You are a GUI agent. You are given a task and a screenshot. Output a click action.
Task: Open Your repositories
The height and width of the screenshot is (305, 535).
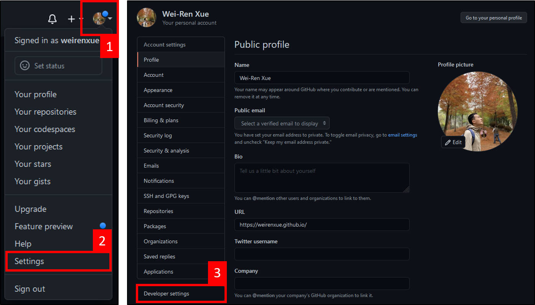(45, 112)
